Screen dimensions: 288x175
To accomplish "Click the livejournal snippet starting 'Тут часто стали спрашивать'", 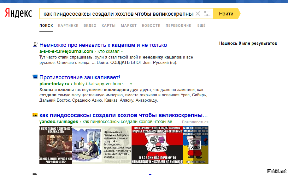I will click(x=116, y=60).
